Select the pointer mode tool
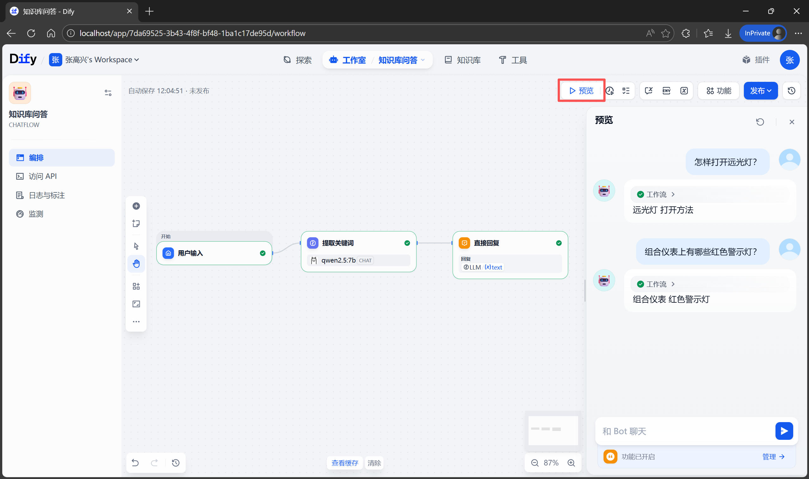Viewport: 809px width, 479px height. [136, 246]
